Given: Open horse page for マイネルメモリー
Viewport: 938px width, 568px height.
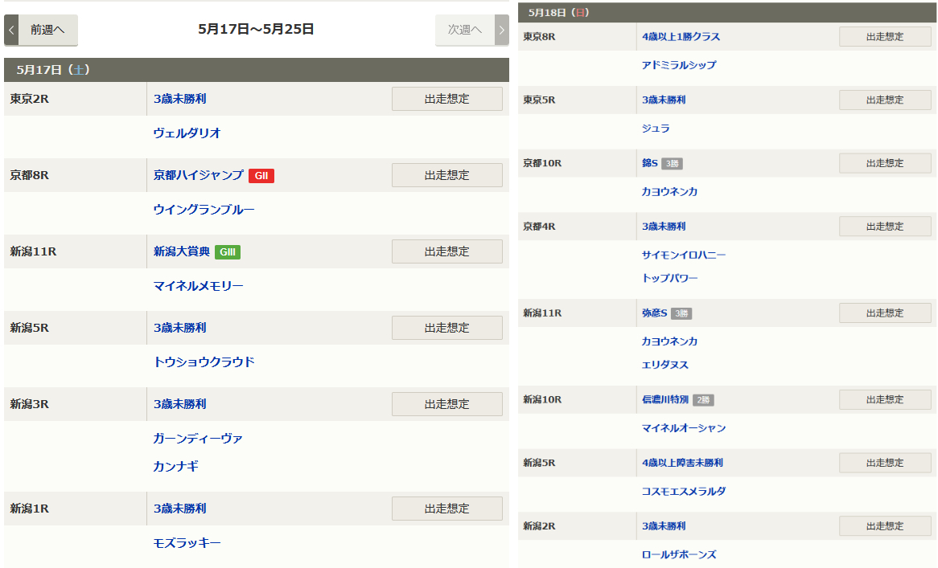Looking at the screenshot, I should point(198,286).
